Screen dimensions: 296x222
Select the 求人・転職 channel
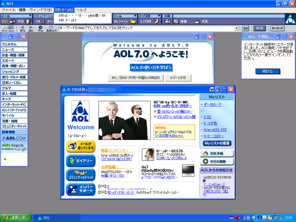(14, 94)
